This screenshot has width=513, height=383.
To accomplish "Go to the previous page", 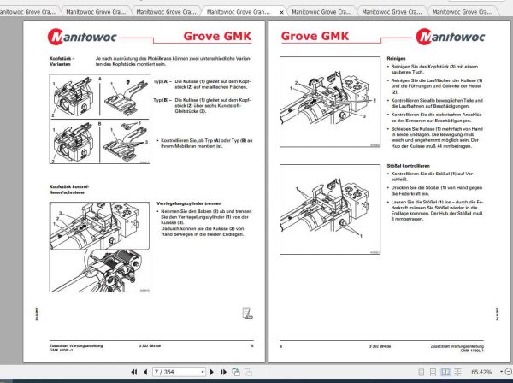I will [145, 372].
